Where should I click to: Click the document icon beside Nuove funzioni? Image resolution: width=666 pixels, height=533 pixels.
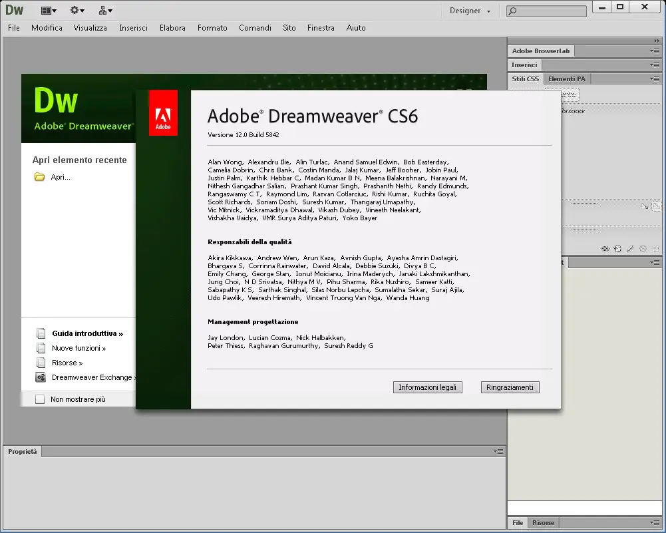coord(41,348)
